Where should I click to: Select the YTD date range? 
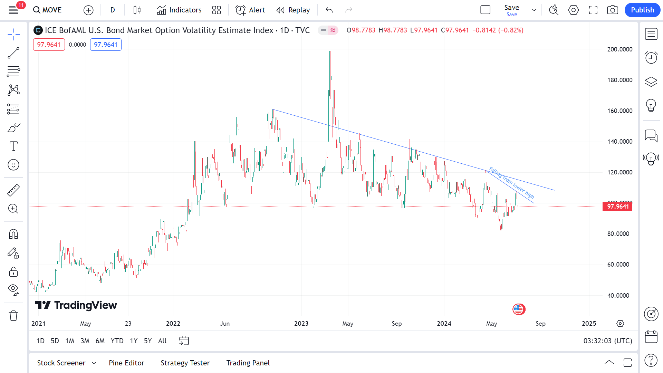coord(117,341)
